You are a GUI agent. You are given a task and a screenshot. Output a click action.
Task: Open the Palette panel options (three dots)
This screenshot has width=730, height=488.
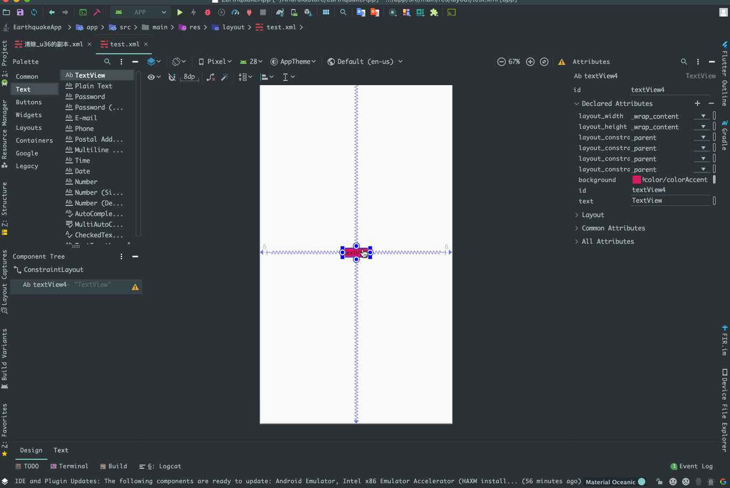pyautogui.click(x=121, y=62)
